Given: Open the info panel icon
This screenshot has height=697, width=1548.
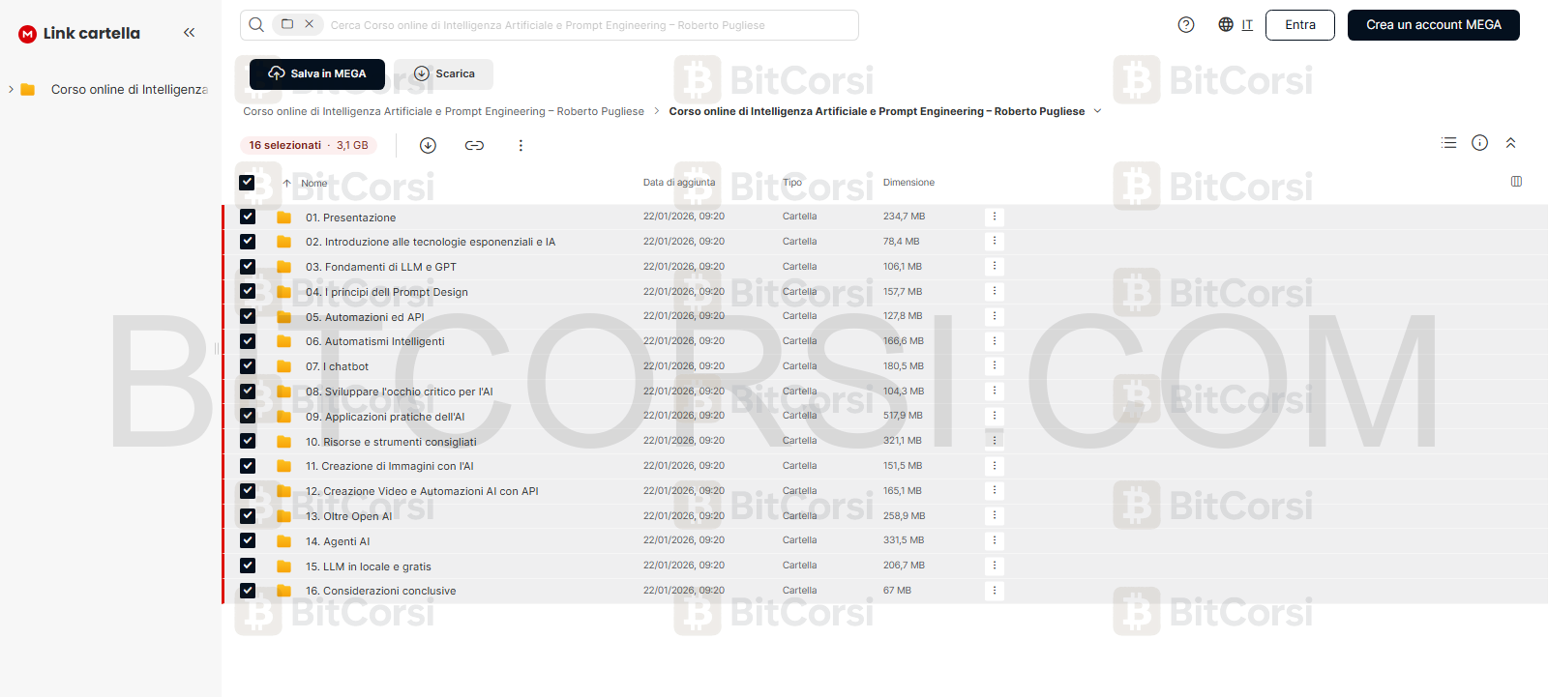Looking at the screenshot, I should coord(1479,143).
